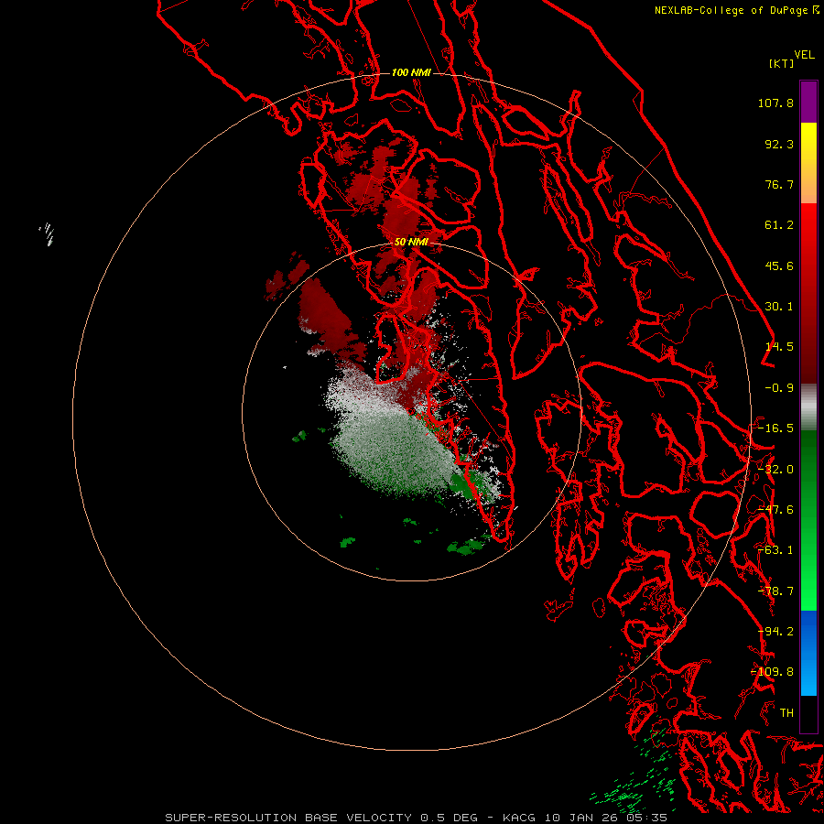Click the 30.1 legend value

point(779,307)
